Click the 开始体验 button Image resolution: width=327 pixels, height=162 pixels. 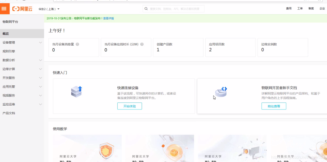(x=130, y=106)
